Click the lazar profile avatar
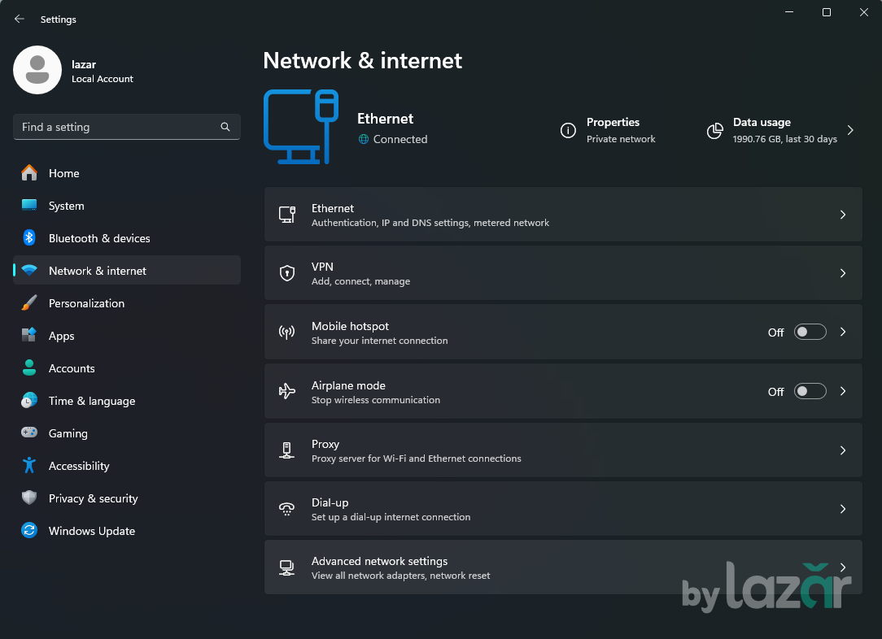882x639 pixels. (37, 70)
